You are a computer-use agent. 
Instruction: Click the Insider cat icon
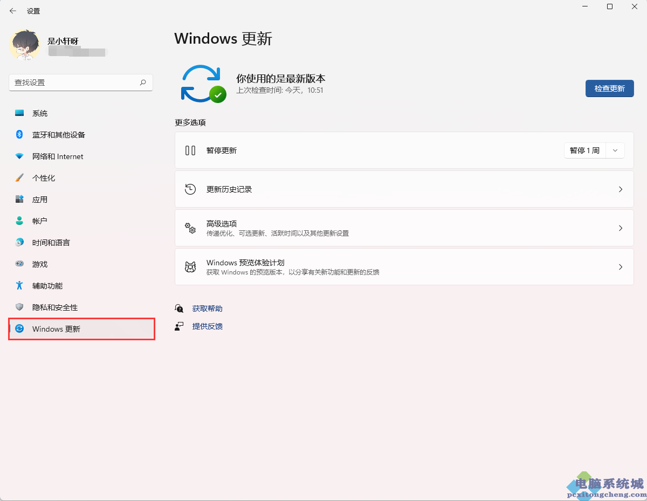click(190, 267)
